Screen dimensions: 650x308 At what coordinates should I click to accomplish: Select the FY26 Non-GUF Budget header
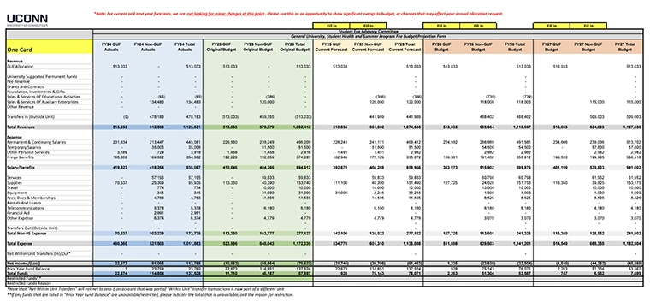[x=478, y=46]
